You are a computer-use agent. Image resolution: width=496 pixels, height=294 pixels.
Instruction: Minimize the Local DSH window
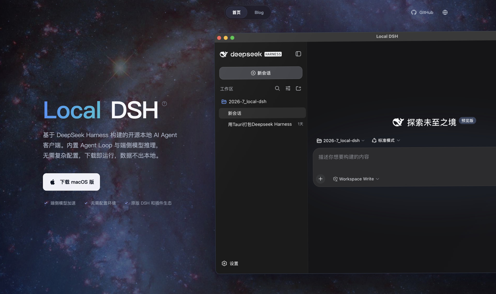tap(226, 38)
